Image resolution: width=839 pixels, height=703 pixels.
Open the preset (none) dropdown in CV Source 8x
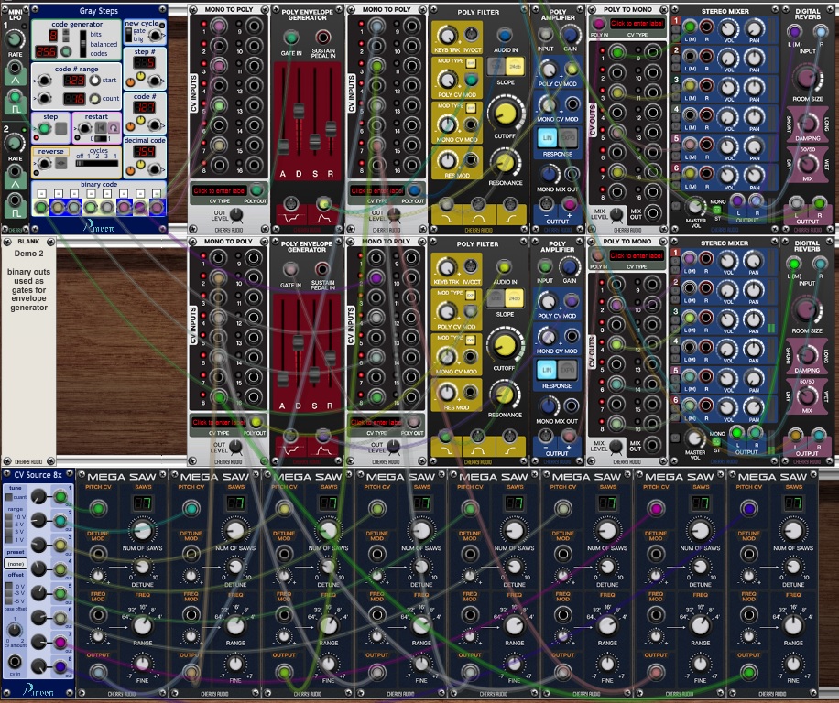click(15, 564)
